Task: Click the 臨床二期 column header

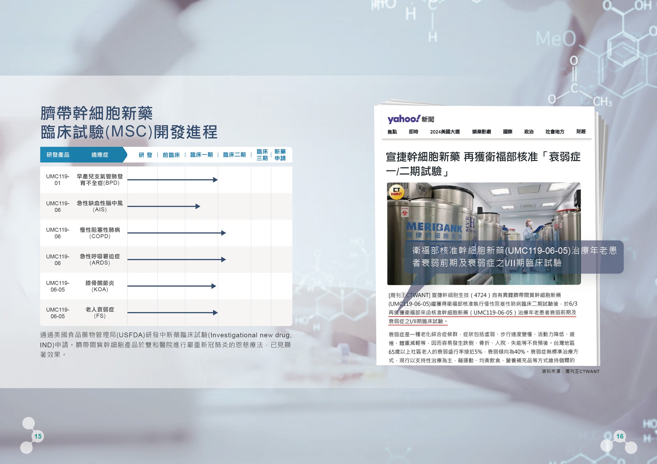Action: click(x=234, y=155)
